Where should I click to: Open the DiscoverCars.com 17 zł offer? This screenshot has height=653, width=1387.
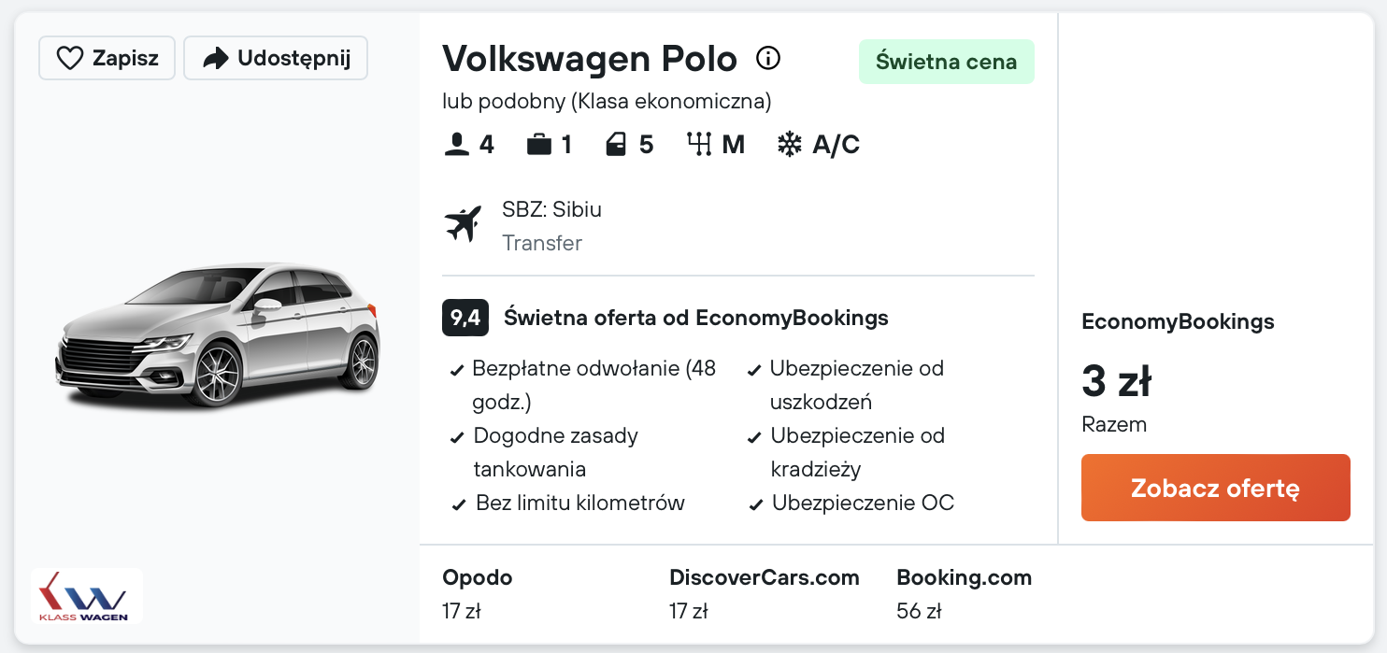tap(764, 594)
